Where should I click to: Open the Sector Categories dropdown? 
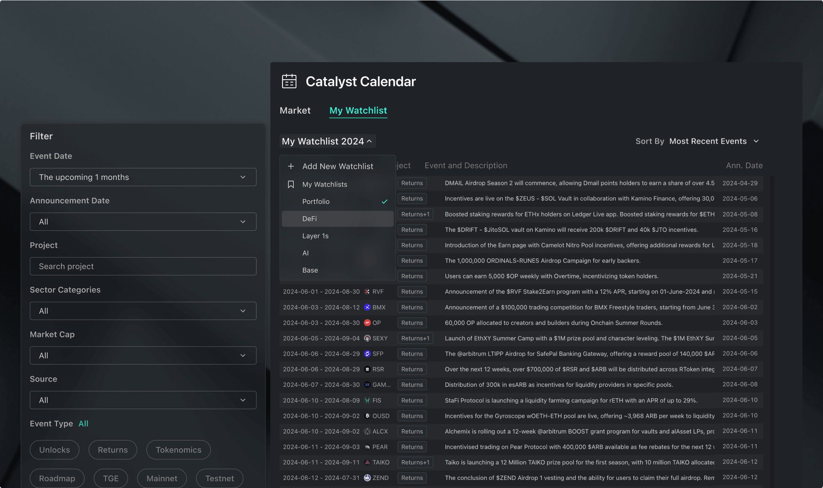pyautogui.click(x=143, y=311)
